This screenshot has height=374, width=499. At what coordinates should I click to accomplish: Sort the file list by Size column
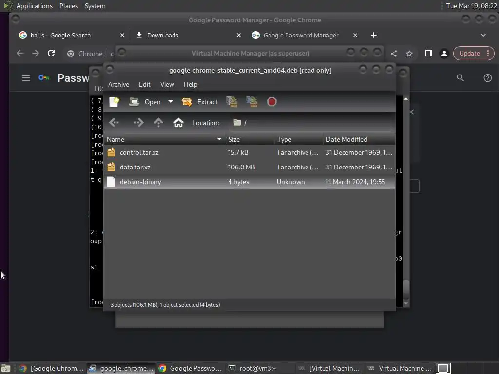[x=250, y=139]
